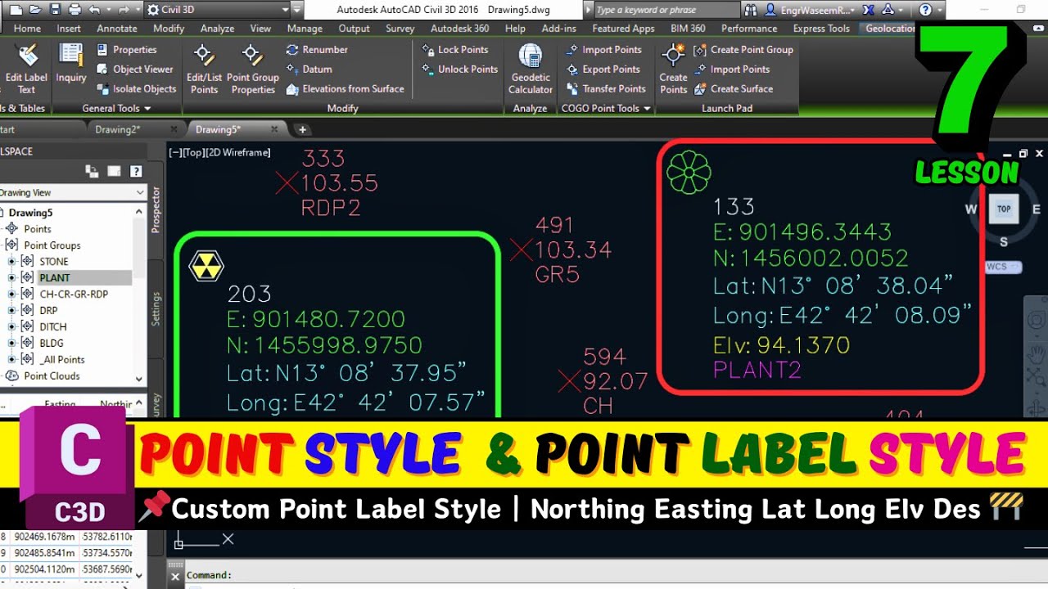The image size is (1048, 589).
Task: Click Create Surface
Action: (x=734, y=89)
